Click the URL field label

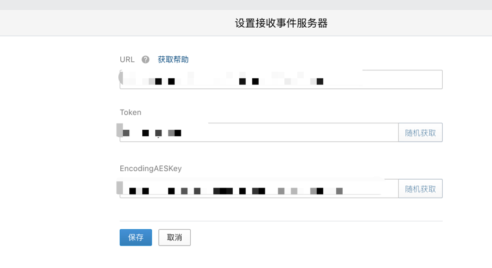pyautogui.click(x=127, y=59)
